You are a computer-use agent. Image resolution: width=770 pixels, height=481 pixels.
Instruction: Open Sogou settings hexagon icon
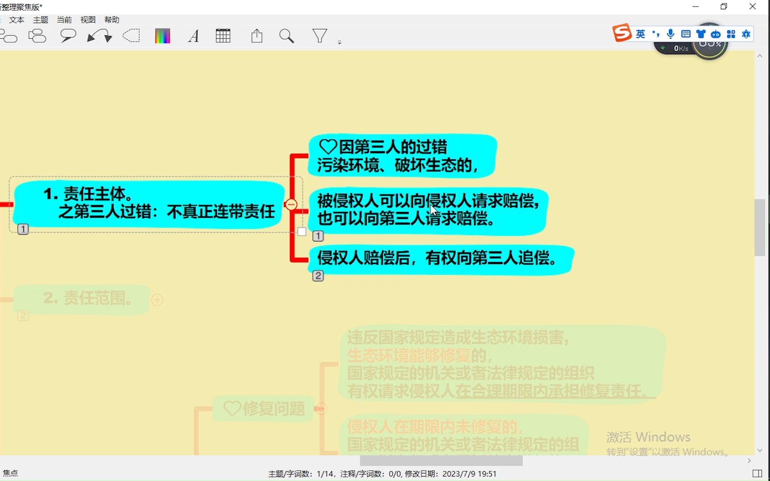pos(746,34)
